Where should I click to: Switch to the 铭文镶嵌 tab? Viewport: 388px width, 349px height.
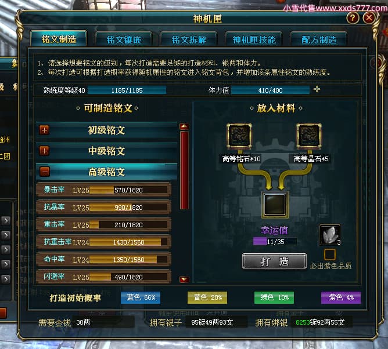(x=124, y=39)
